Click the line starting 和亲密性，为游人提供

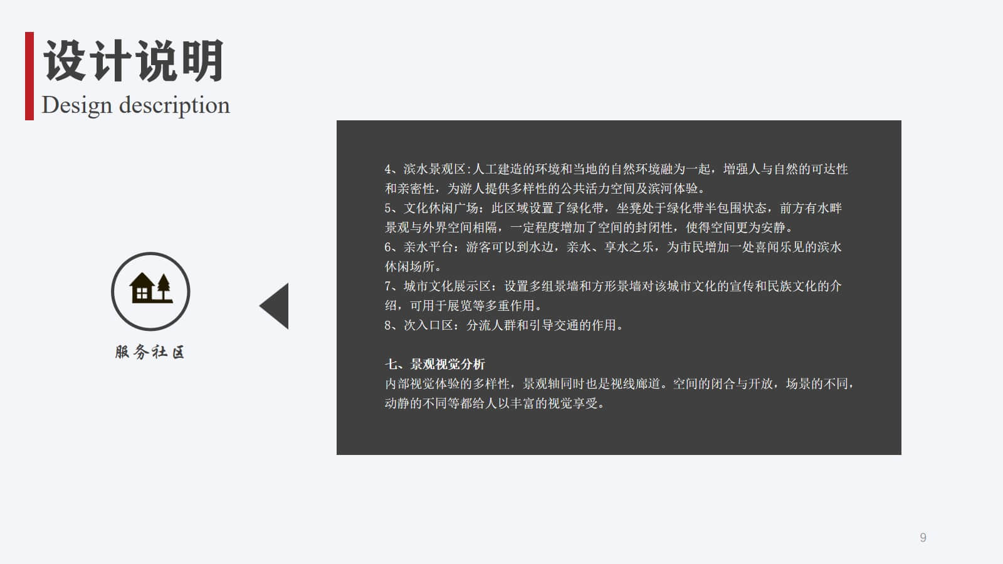546,189
